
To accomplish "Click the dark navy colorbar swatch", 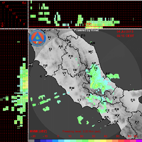I will 37,141.
